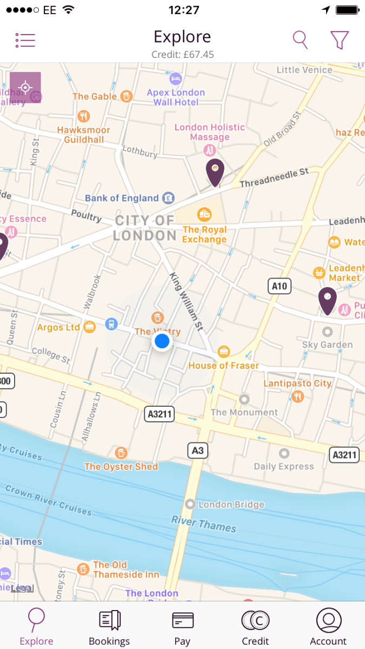This screenshot has height=649, width=365.
Task: Tap The Royal Exchange map marker
Action: 204,215
